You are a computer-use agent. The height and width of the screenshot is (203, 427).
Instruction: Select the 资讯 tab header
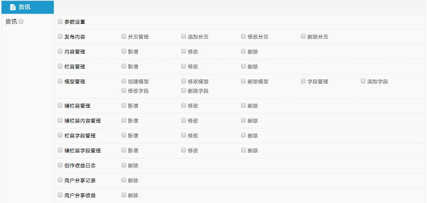click(28, 7)
